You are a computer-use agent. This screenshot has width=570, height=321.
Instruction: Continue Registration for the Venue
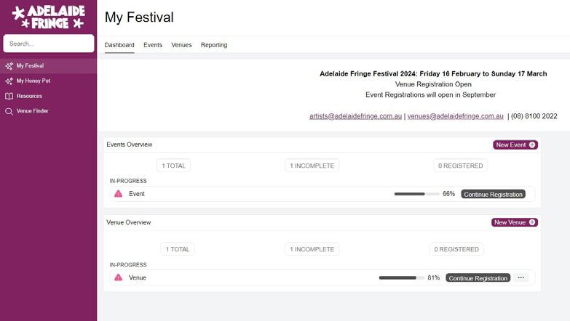coord(478,278)
